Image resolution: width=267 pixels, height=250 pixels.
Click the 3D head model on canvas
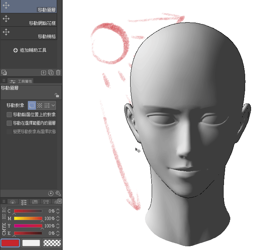(187, 134)
